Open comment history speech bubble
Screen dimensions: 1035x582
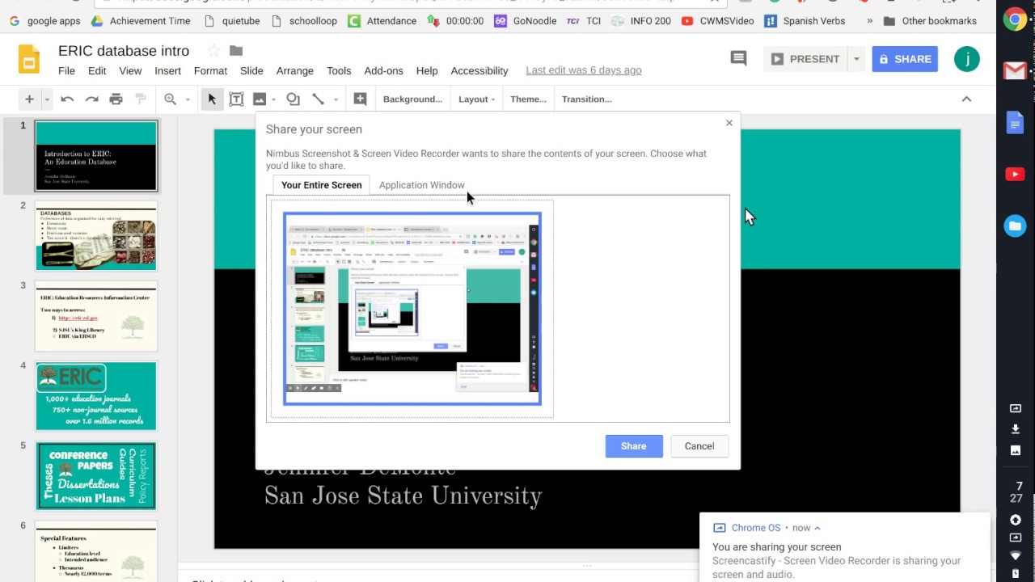coord(738,58)
